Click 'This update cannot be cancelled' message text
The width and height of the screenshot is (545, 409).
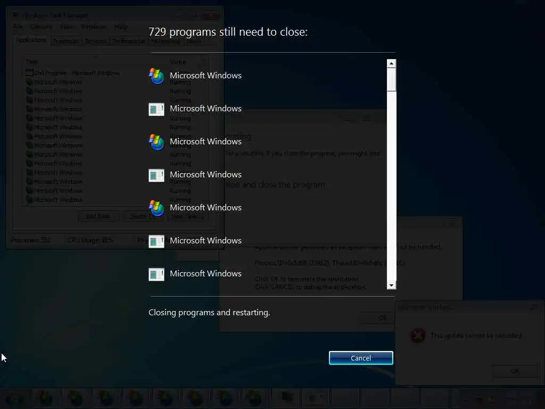pos(476,336)
